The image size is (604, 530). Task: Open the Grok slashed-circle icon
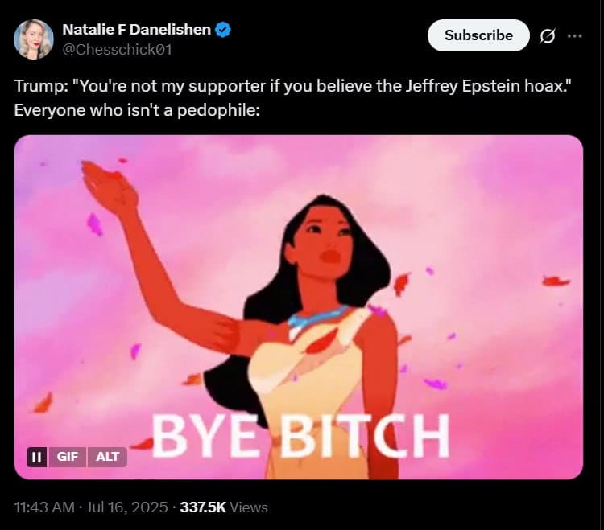pos(547,35)
